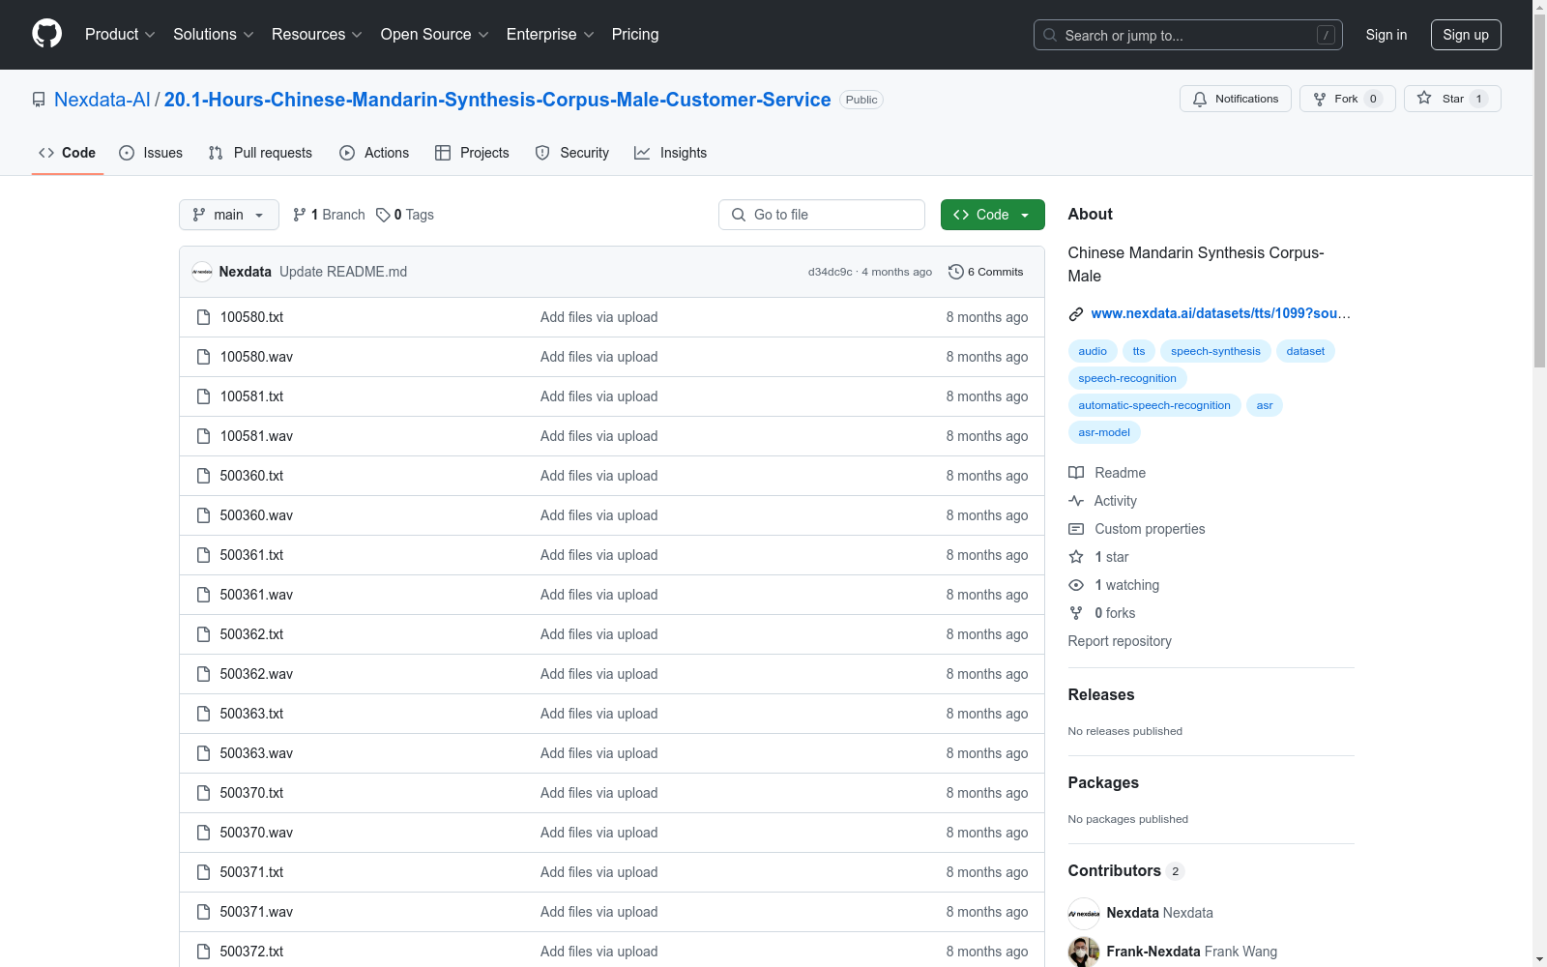Expand the Solutions menu
The image size is (1547, 967).
214,35
